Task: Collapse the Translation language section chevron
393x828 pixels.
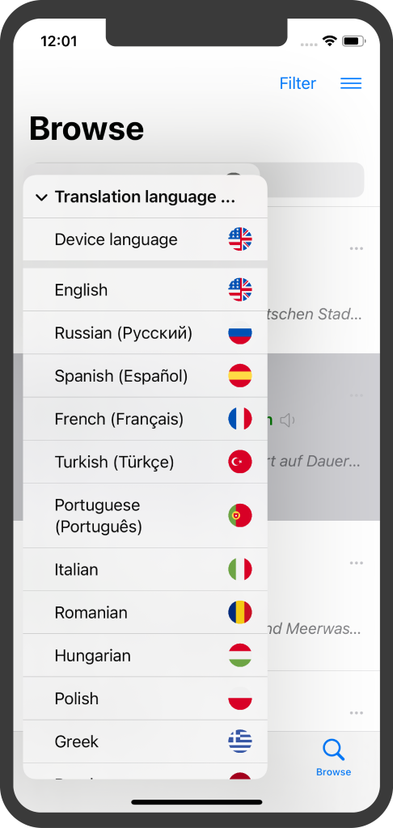Action: (x=41, y=197)
